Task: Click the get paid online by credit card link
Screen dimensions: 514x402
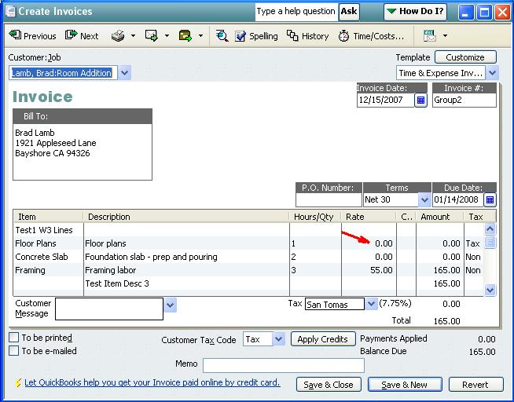Action: click(x=152, y=383)
